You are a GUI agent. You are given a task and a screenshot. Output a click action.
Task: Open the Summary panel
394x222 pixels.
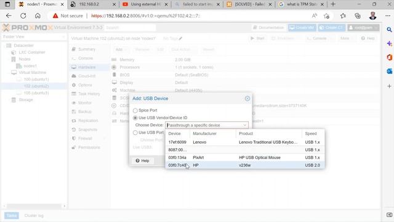(x=87, y=49)
